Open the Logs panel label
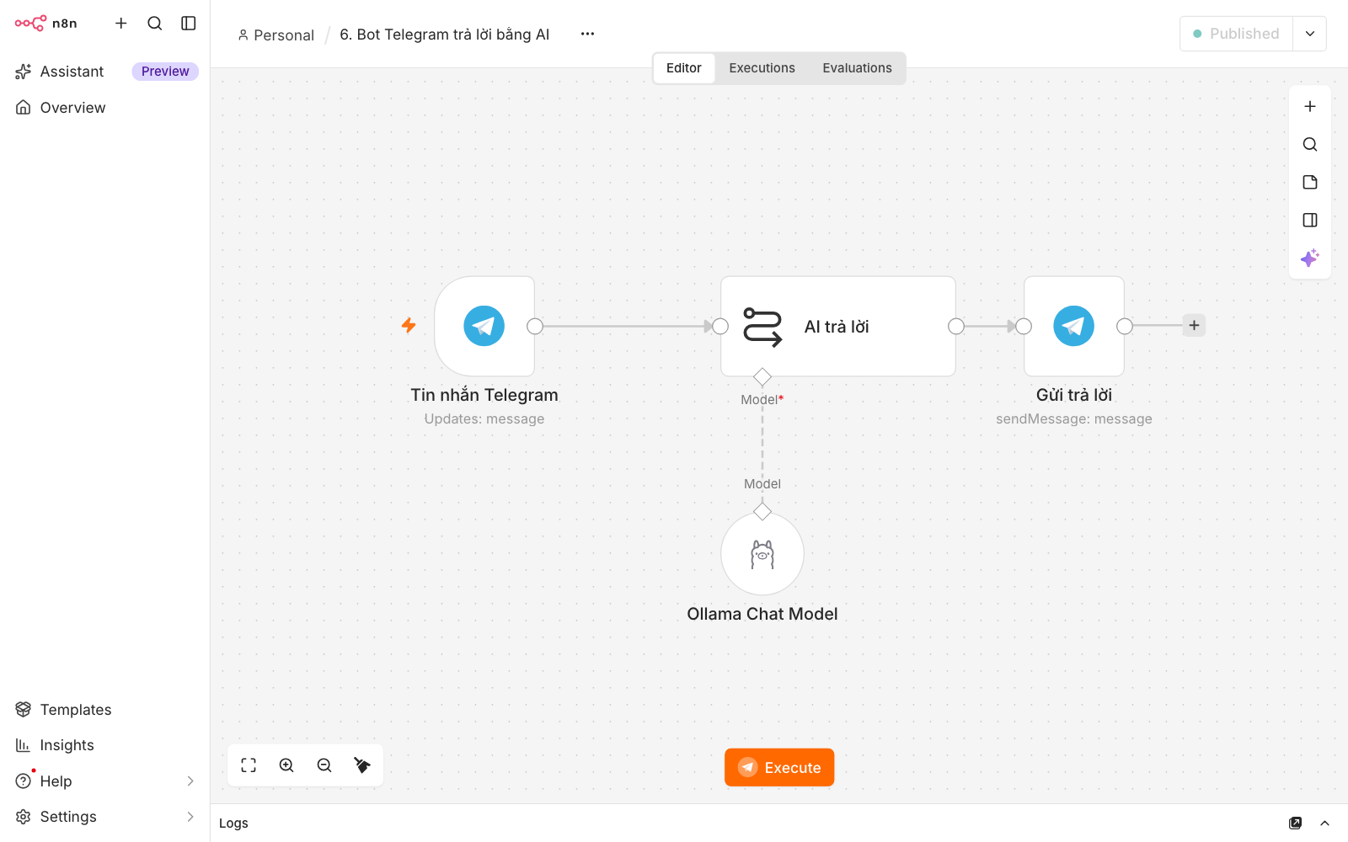This screenshot has width=1348, height=842. point(234,823)
